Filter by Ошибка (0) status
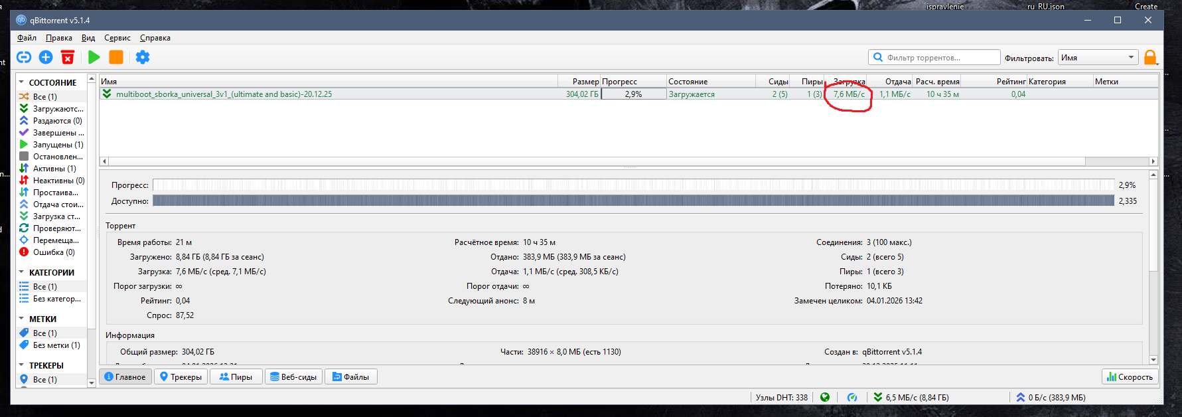 (52, 252)
